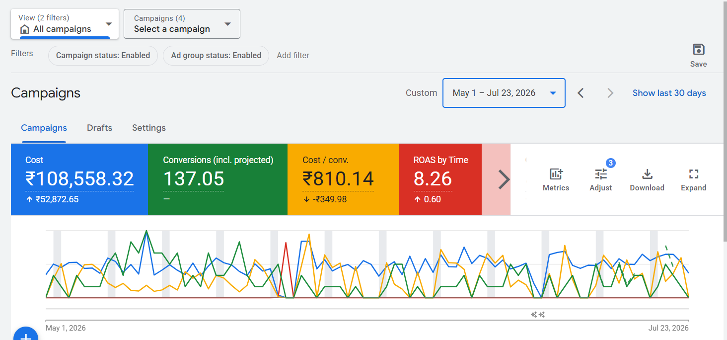Click the ₹108,558.32 cost value
Viewport: 727px width, 340px height.
[79, 179]
